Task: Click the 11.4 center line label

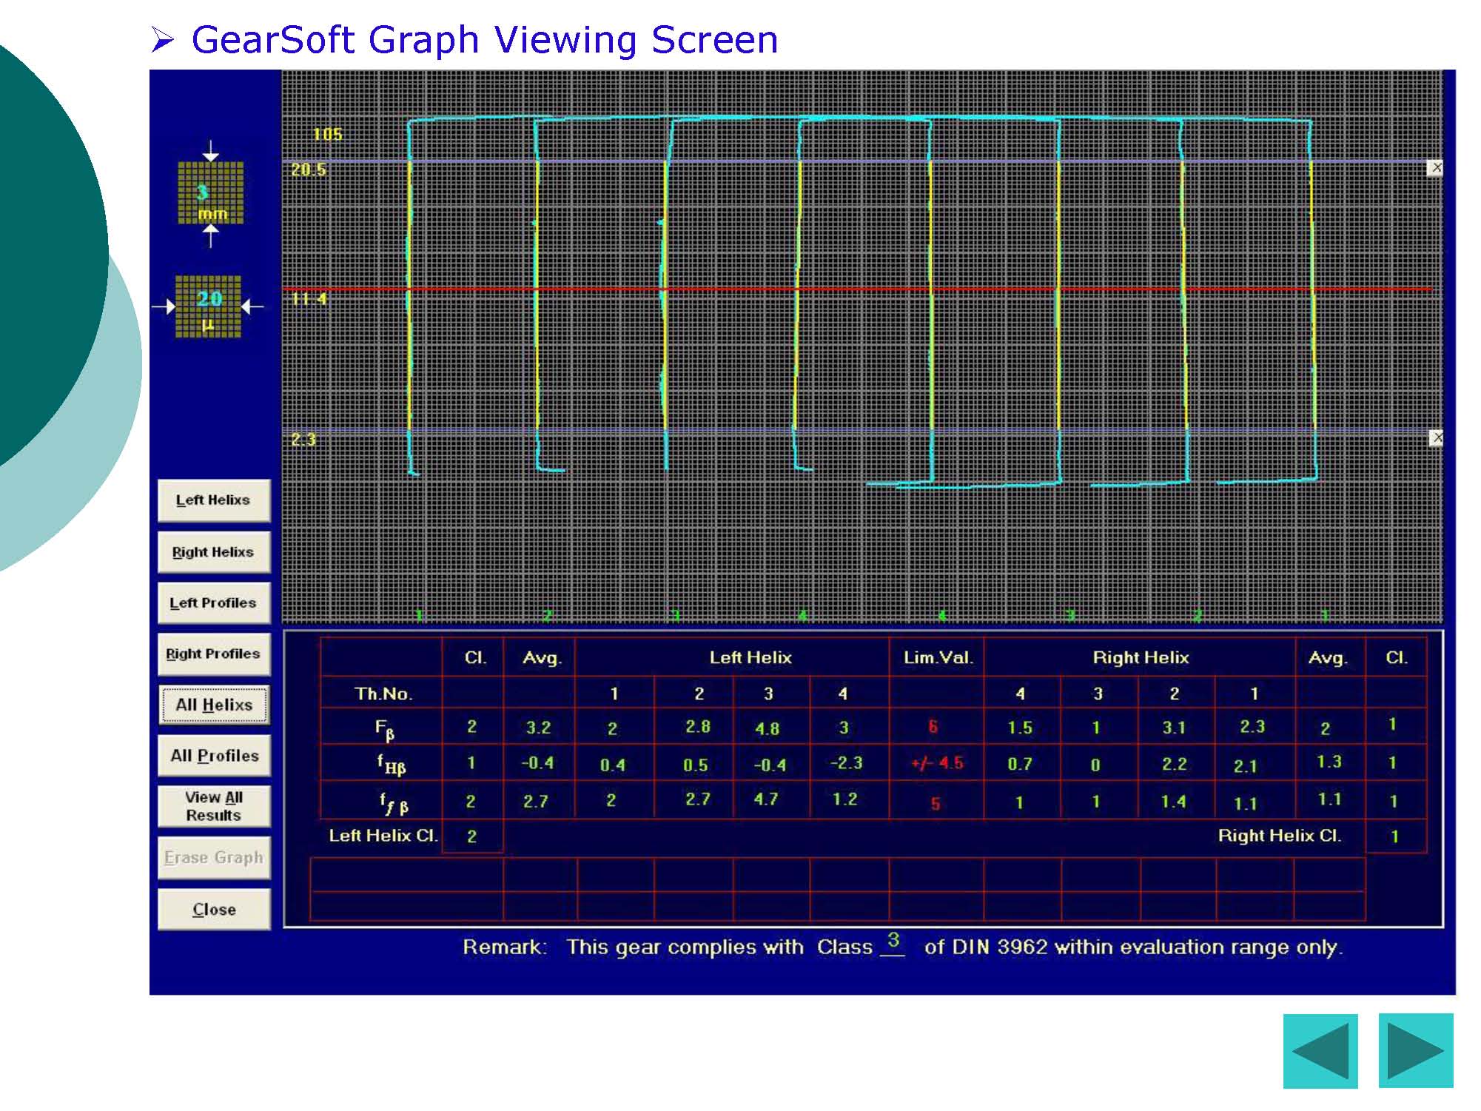Action: click(309, 299)
